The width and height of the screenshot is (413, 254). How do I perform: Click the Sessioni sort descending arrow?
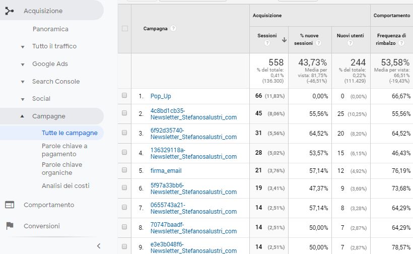click(284, 40)
